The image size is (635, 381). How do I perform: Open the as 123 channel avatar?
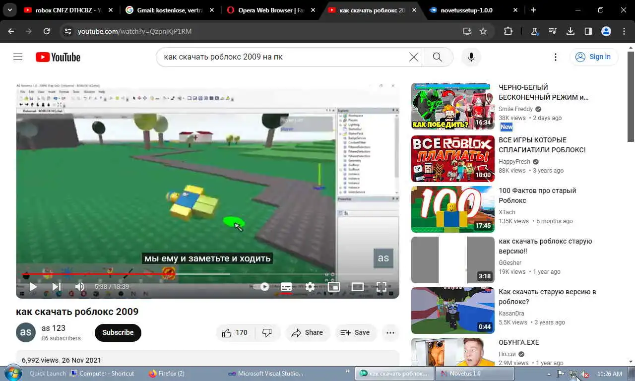point(26,332)
